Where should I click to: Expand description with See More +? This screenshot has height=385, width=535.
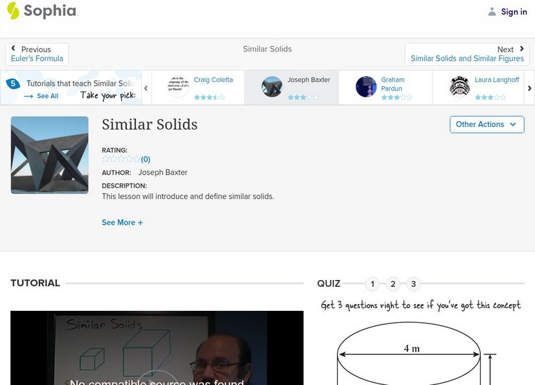[x=122, y=223]
